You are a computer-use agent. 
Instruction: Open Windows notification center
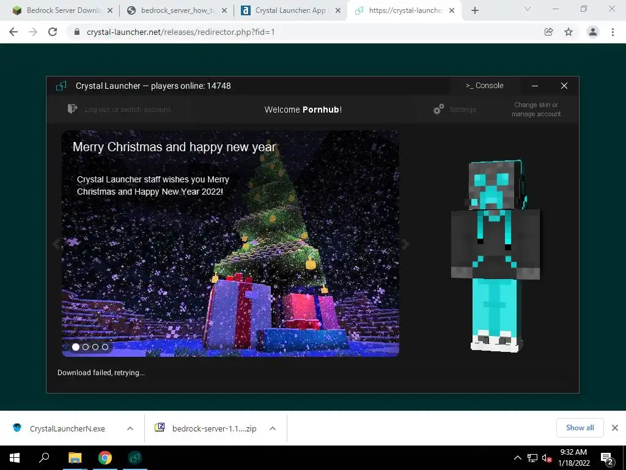(x=607, y=458)
